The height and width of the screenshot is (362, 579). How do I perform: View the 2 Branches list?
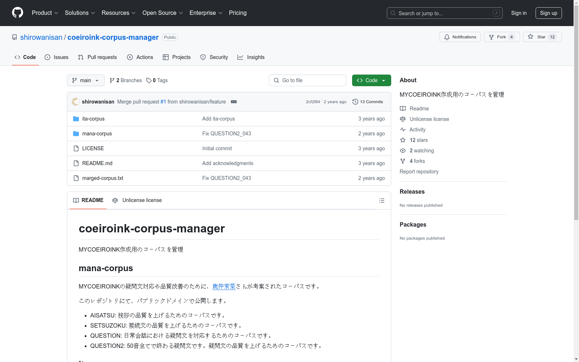coord(126,80)
